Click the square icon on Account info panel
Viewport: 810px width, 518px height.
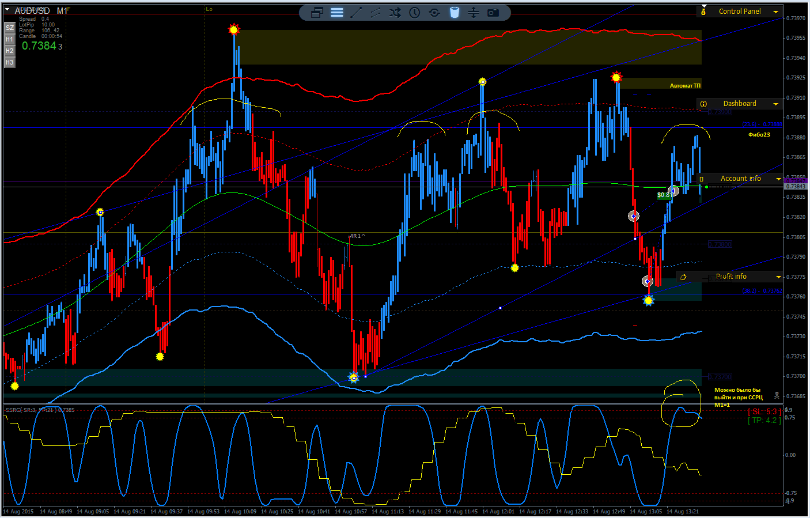[702, 179]
